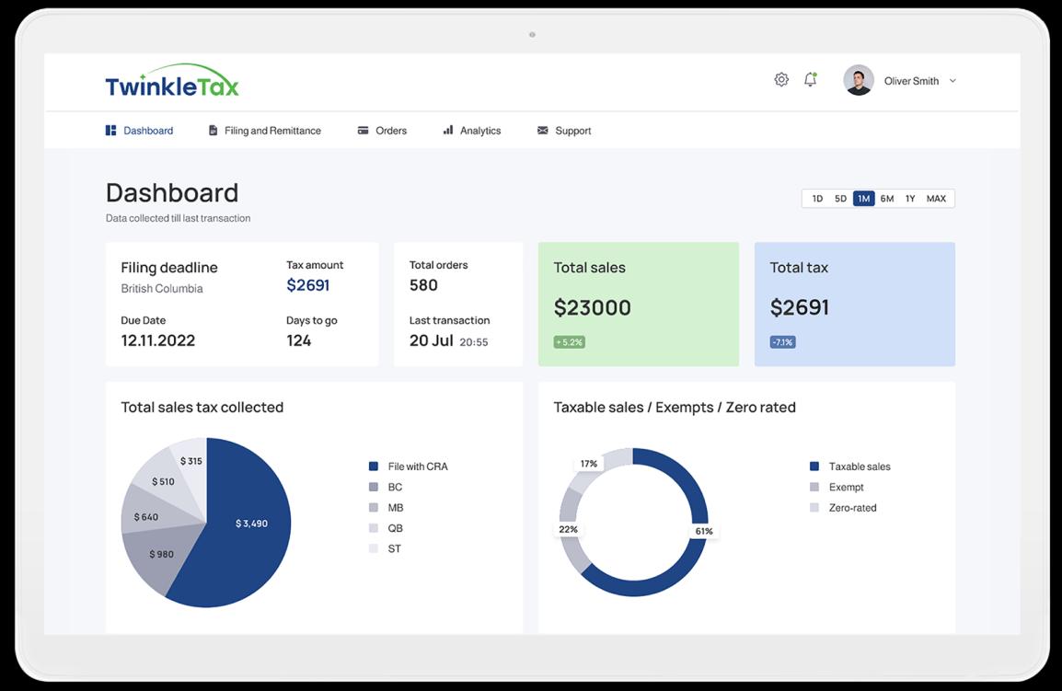The width and height of the screenshot is (1062, 691).
Task: Click the MB legend color swatch
Action: (374, 507)
